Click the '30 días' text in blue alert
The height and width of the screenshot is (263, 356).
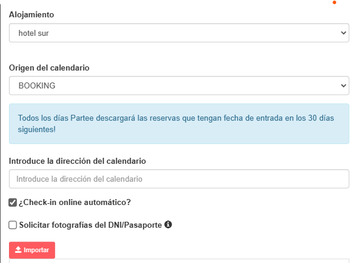pos(321,118)
